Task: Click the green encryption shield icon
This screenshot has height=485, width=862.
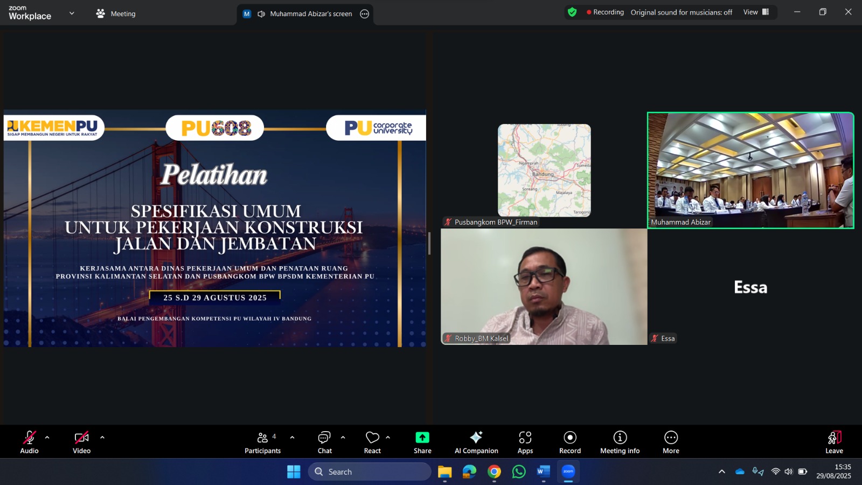Action: point(572,12)
